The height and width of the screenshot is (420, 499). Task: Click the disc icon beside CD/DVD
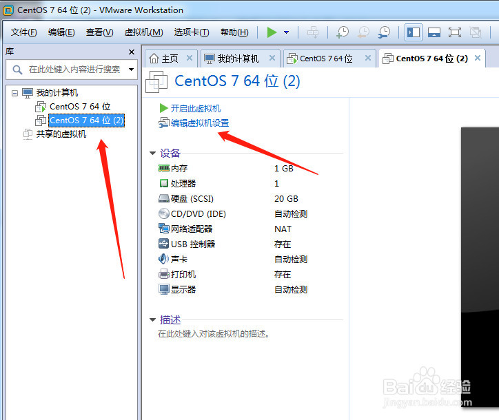(164, 213)
